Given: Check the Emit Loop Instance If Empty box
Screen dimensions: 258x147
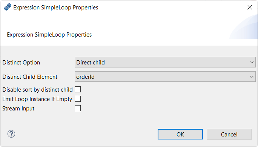Looking at the screenshot, I should click(x=78, y=99).
